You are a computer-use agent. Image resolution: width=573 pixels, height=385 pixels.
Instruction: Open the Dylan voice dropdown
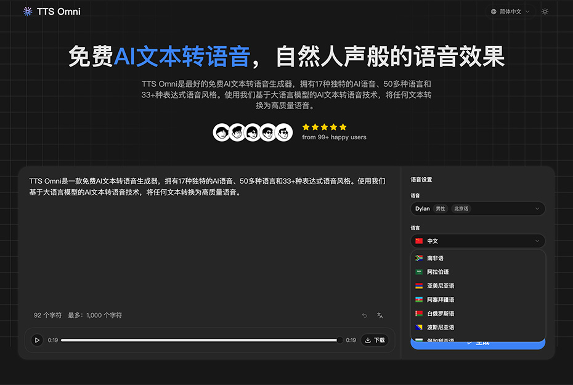point(477,209)
